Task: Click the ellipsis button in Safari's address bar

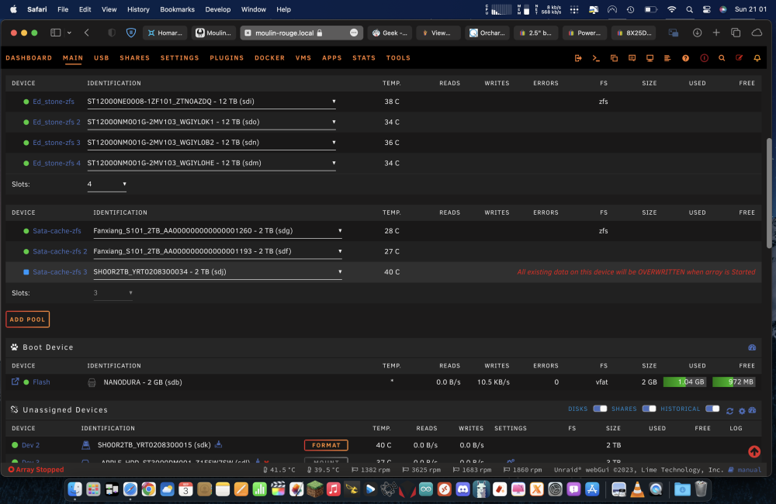Action: (354, 33)
